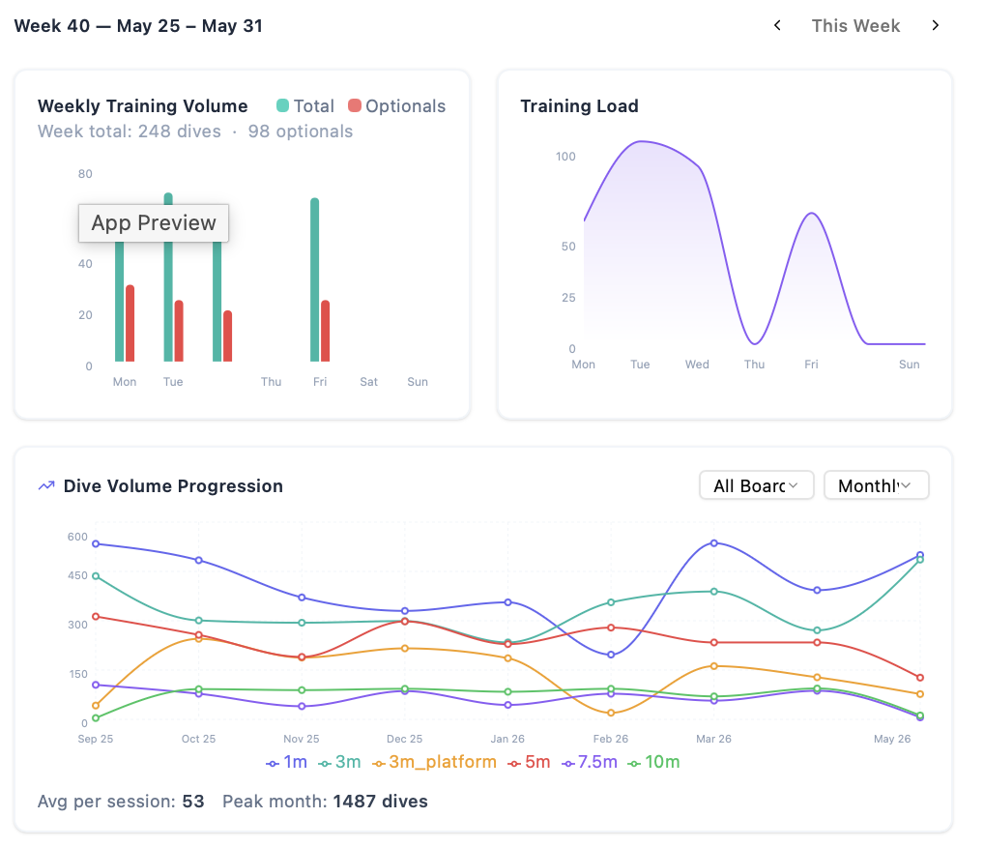This screenshot has width=984, height=847.
Task: Select the 3m Sep 25 data point
Action: (x=96, y=575)
